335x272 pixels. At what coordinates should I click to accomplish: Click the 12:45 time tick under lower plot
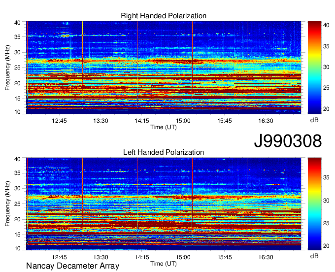click(59, 257)
